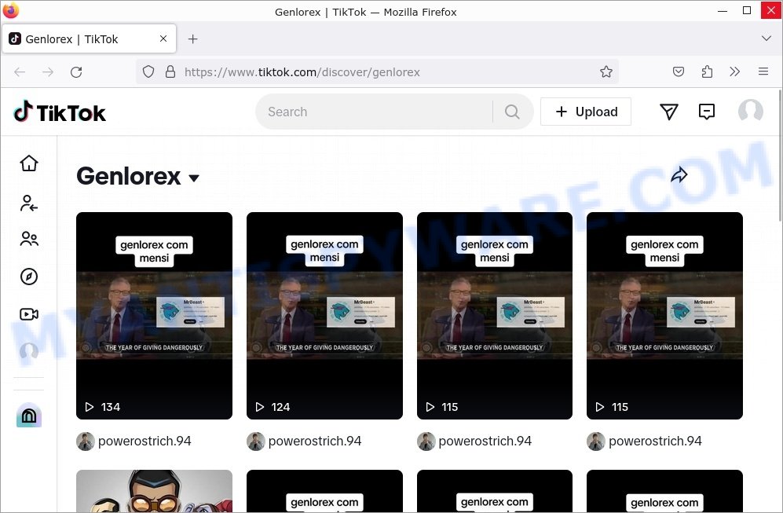
Task: Open the LIVE camera sidebar icon
Action: [29, 314]
